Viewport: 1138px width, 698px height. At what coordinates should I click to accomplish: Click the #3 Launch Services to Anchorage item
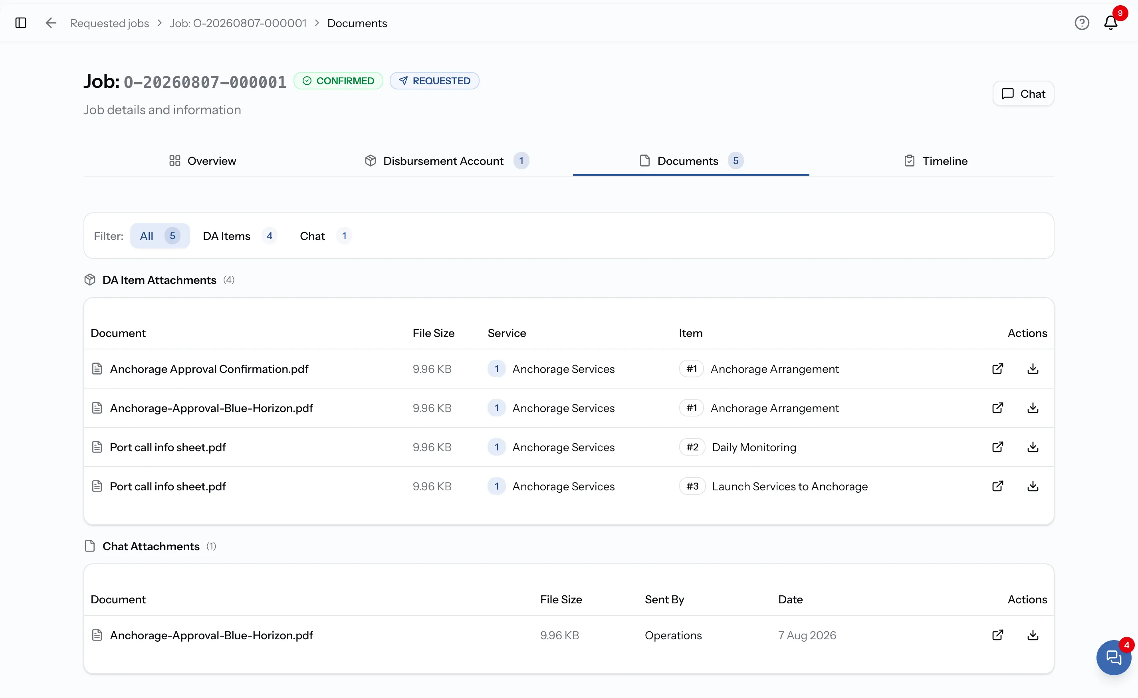click(x=773, y=486)
